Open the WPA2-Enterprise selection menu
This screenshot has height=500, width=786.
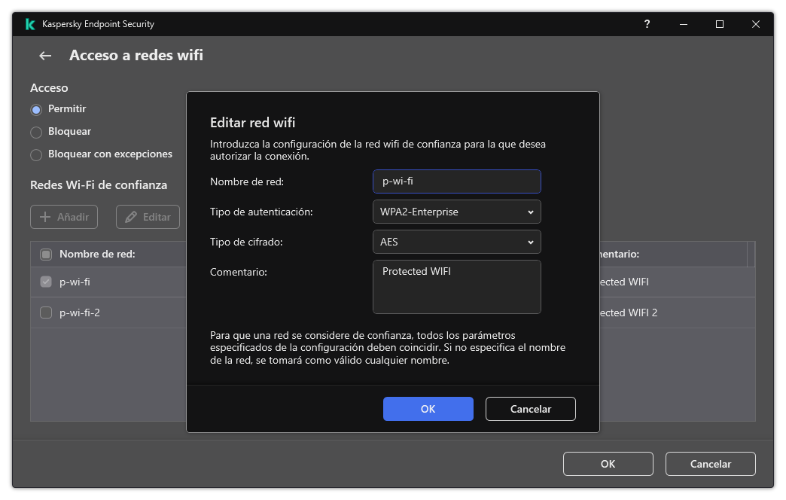click(x=456, y=212)
